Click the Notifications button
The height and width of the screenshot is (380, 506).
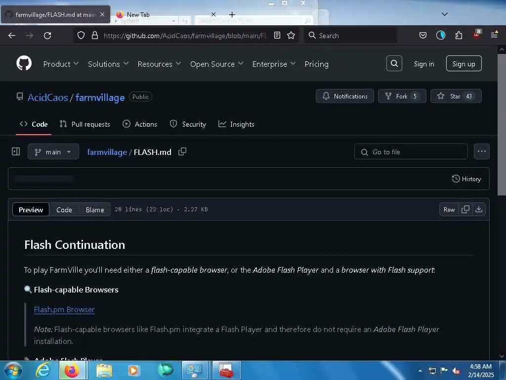click(344, 96)
